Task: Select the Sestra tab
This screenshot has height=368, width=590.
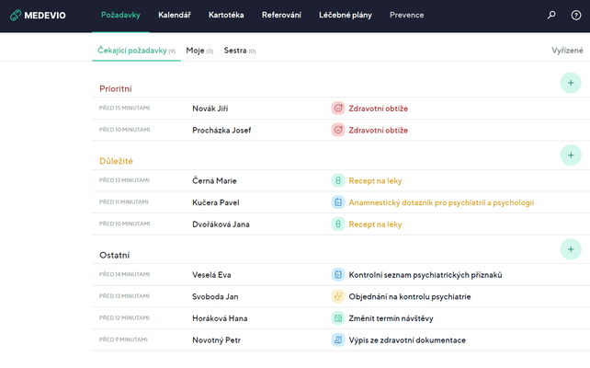Action: 235,51
